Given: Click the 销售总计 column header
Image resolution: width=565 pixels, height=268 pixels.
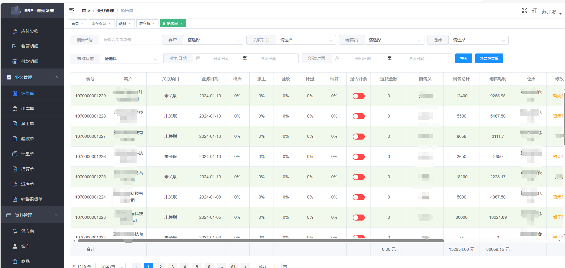Looking at the screenshot, I should (x=461, y=79).
